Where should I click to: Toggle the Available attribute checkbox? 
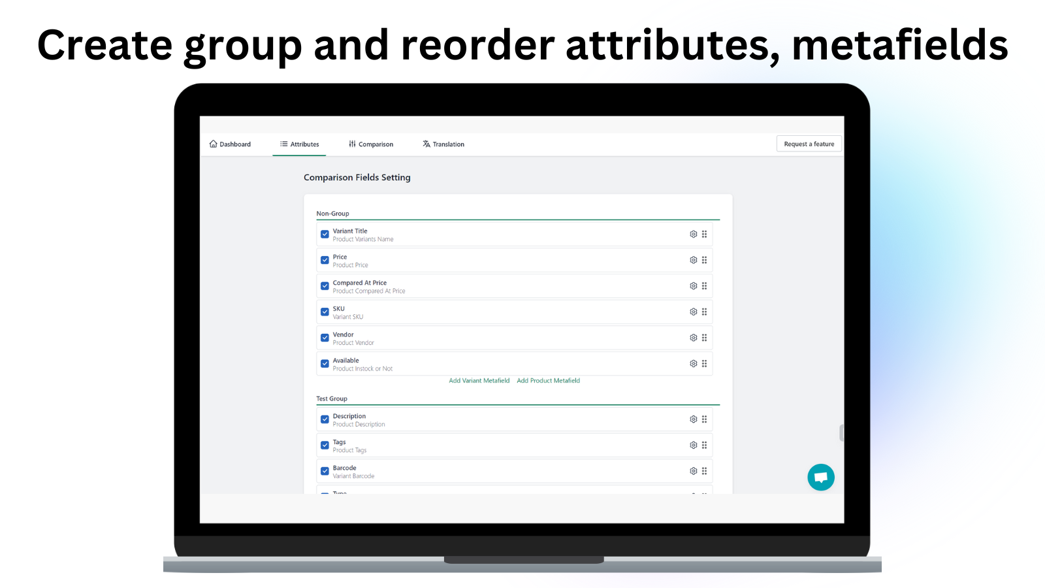325,363
